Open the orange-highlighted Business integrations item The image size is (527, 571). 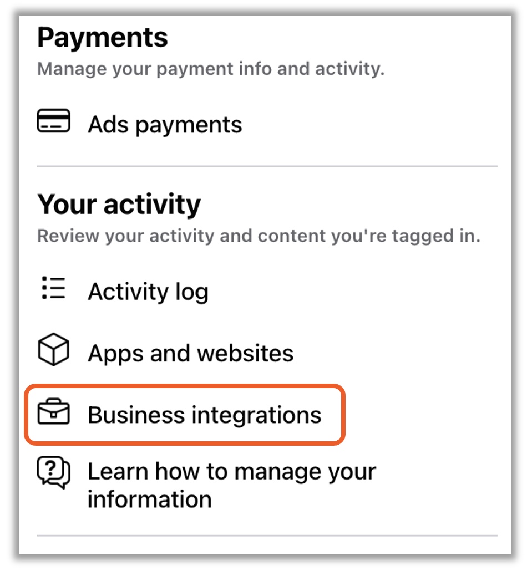point(205,414)
